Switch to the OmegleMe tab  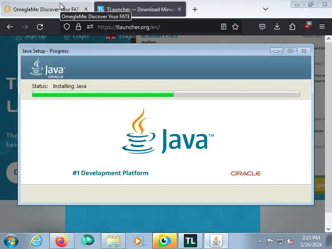point(46,9)
